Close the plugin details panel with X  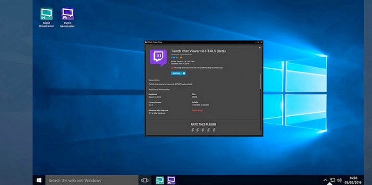[x=259, y=48]
